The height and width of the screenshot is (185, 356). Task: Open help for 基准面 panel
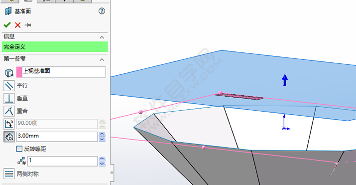click(102, 11)
